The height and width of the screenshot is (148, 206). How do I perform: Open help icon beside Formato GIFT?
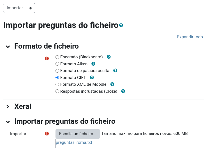92,77
